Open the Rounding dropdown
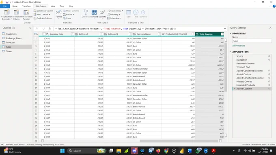 point(114,15)
